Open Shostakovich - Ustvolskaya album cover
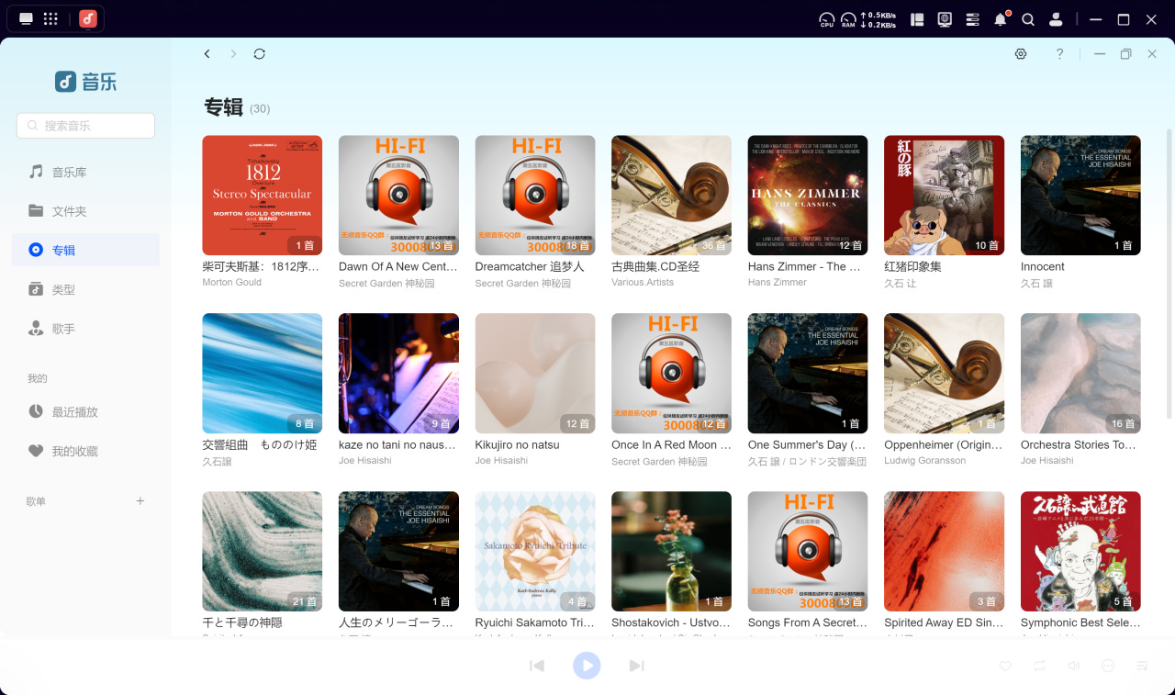Image resolution: width=1175 pixels, height=695 pixels. pos(671,552)
